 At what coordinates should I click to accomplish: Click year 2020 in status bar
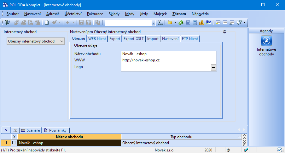208,150
